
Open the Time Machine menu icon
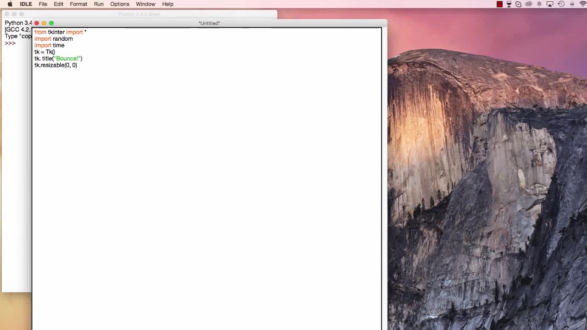(561, 4)
